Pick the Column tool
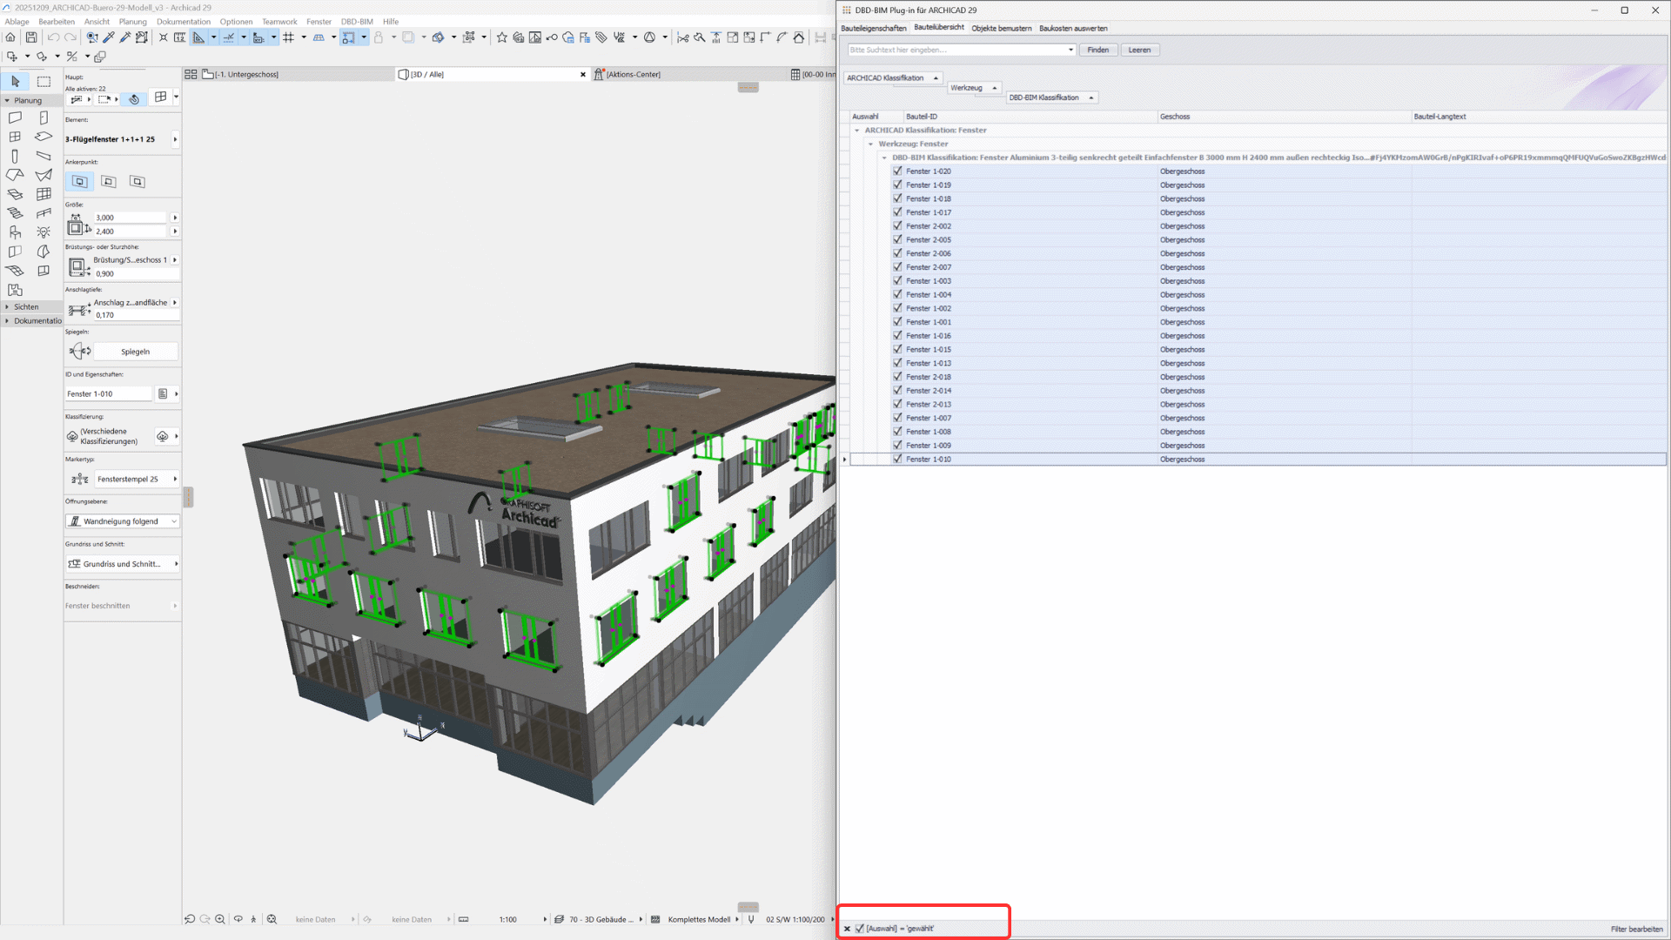Viewport: 1671px width, 940px height. pyautogui.click(x=15, y=156)
